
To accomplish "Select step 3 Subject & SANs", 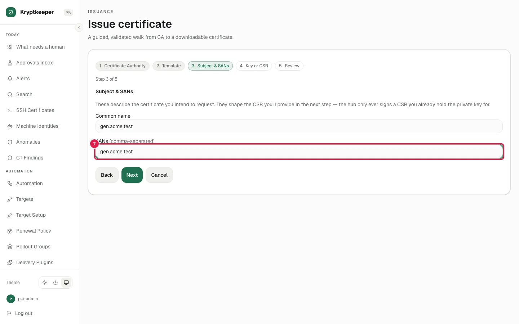I will (210, 66).
